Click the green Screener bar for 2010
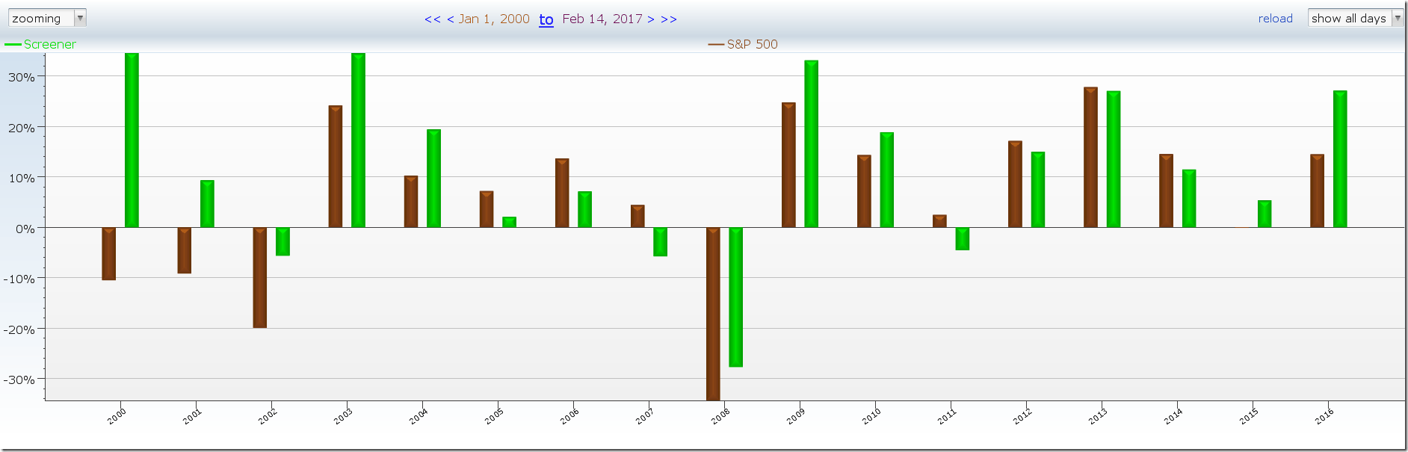The width and height of the screenshot is (1408, 452). [x=887, y=180]
